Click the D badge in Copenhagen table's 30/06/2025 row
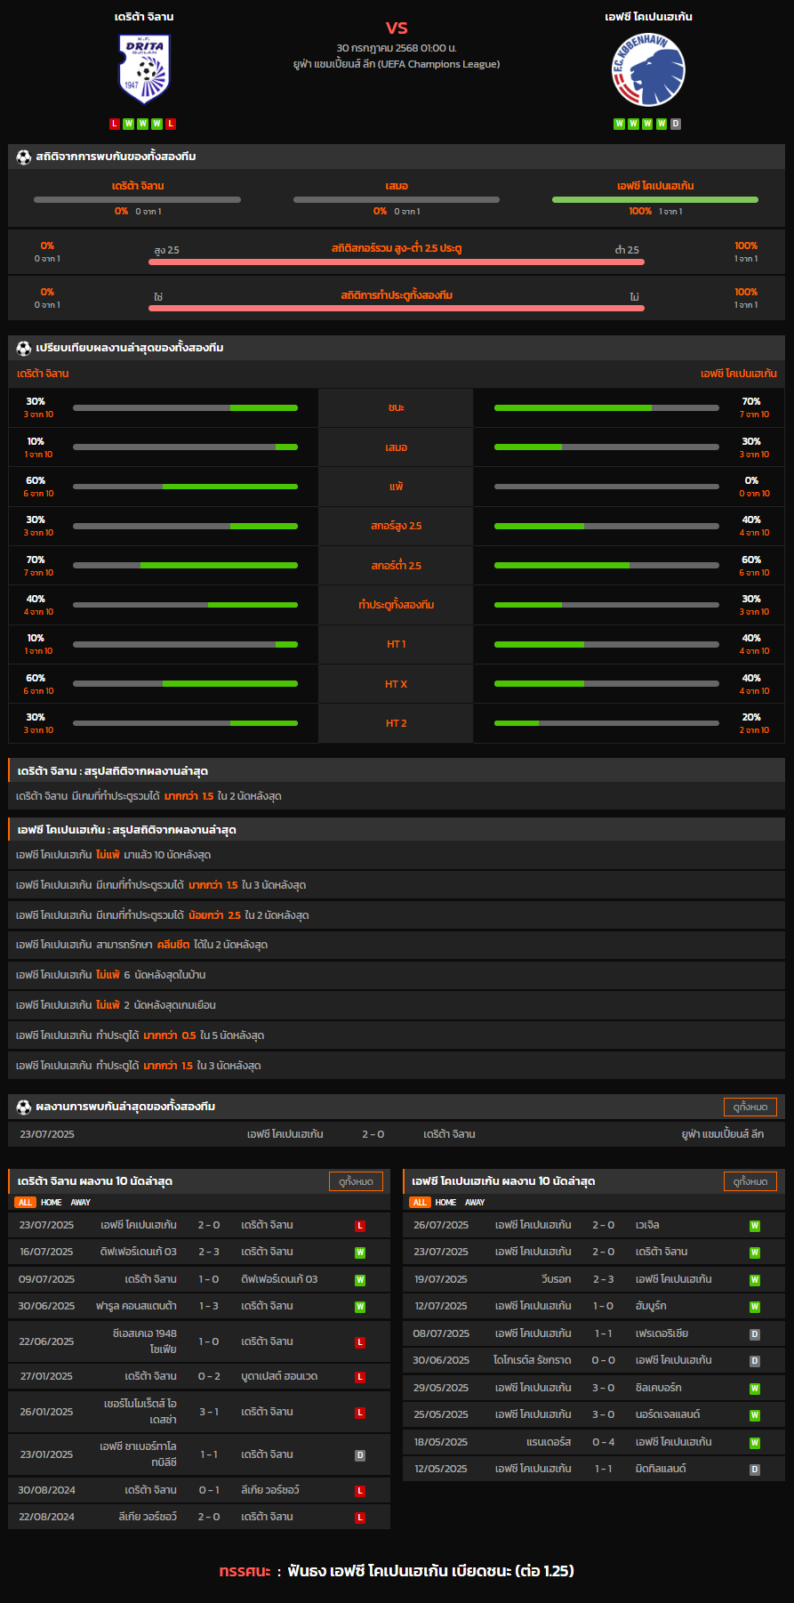794x1603 pixels. click(755, 1361)
